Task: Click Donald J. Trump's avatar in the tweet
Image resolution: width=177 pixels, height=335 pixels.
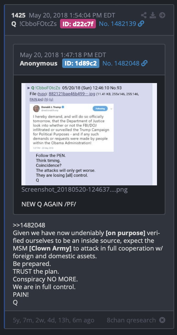Action: click(36, 108)
